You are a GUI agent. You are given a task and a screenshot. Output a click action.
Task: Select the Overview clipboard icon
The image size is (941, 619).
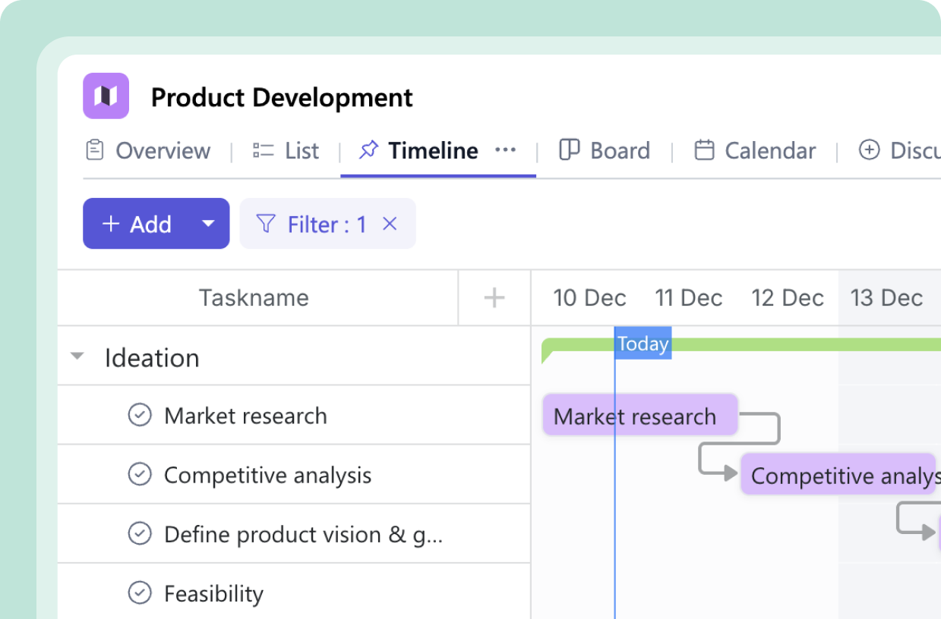point(94,150)
